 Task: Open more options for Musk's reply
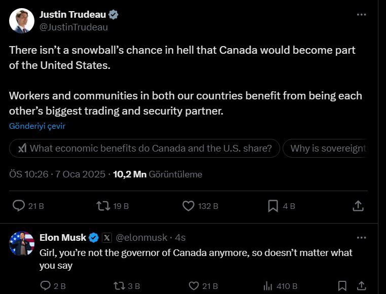pyautogui.click(x=361, y=237)
